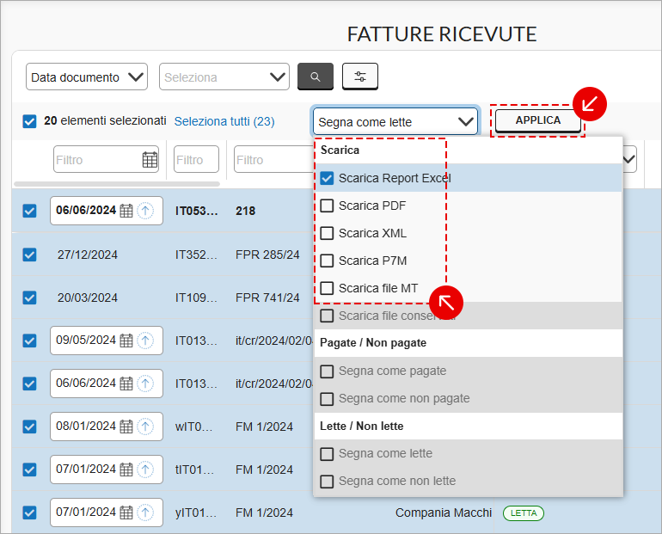Screen dimensions: 662x534
Task: Click calendar icon next to 09/05/2024 date
Action: [x=126, y=341]
